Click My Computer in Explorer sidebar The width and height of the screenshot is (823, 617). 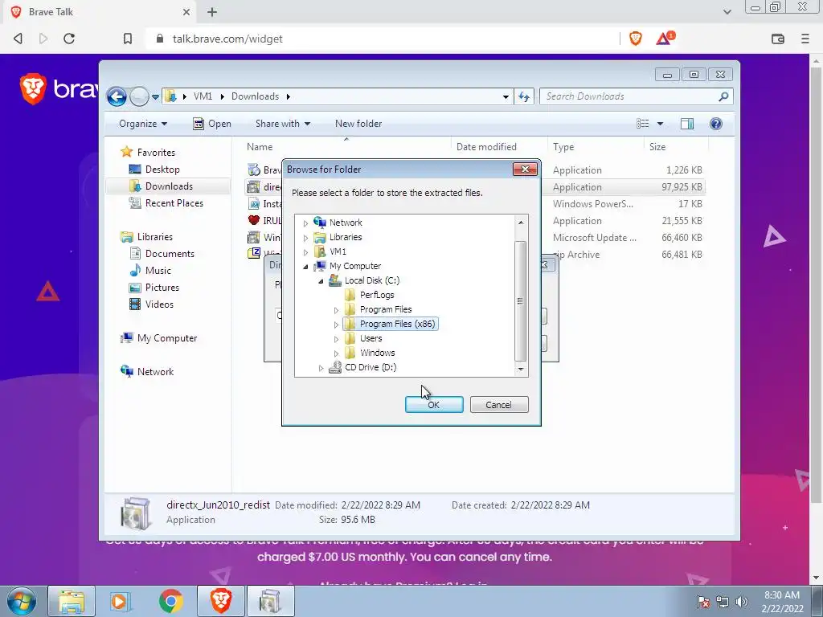[167, 338]
